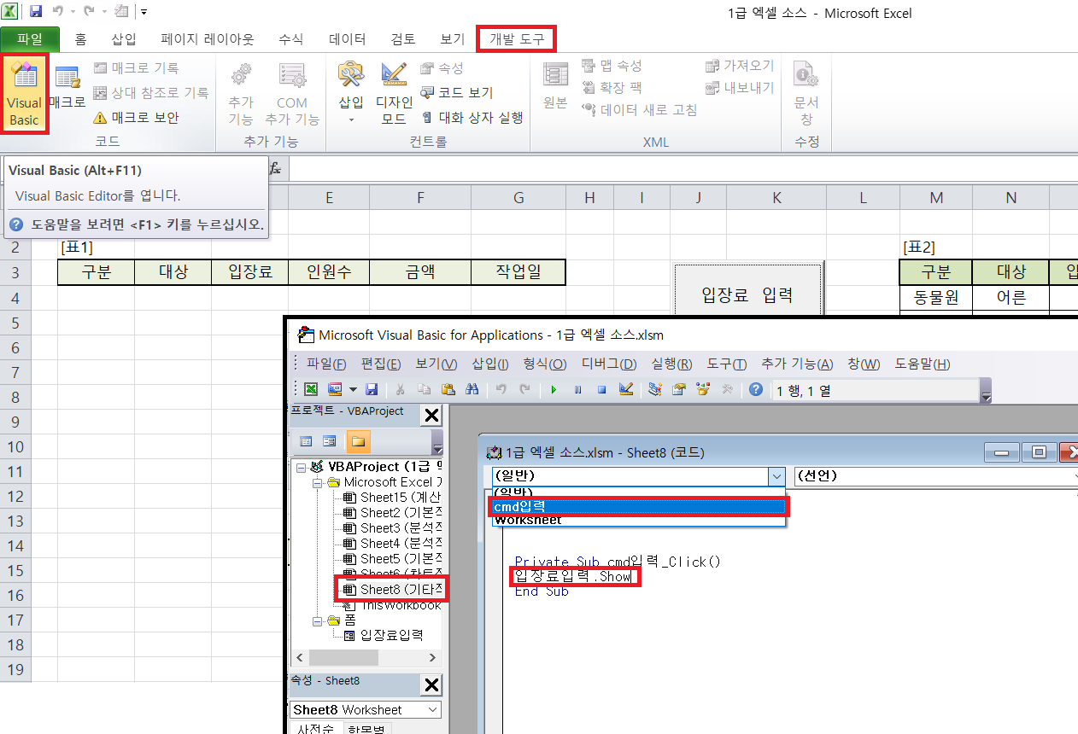1078x734 pixels.
Task: Close the 프로젝트 - VBAProject pane
Action: 432,415
